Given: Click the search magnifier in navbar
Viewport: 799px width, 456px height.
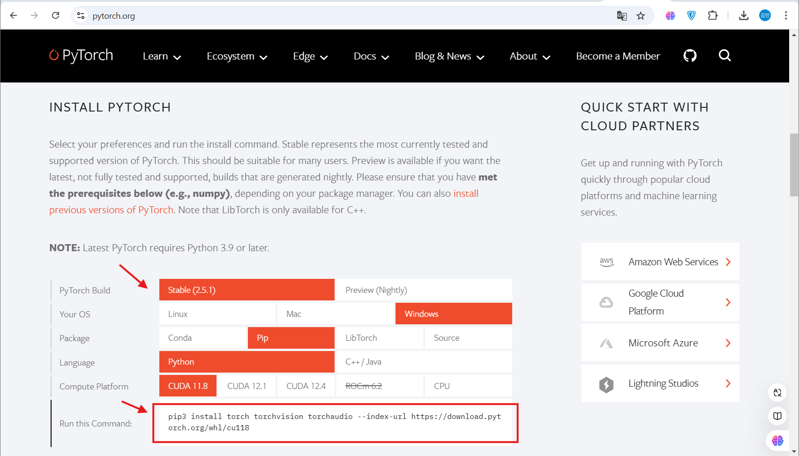Looking at the screenshot, I should click(x=724, y=56).
